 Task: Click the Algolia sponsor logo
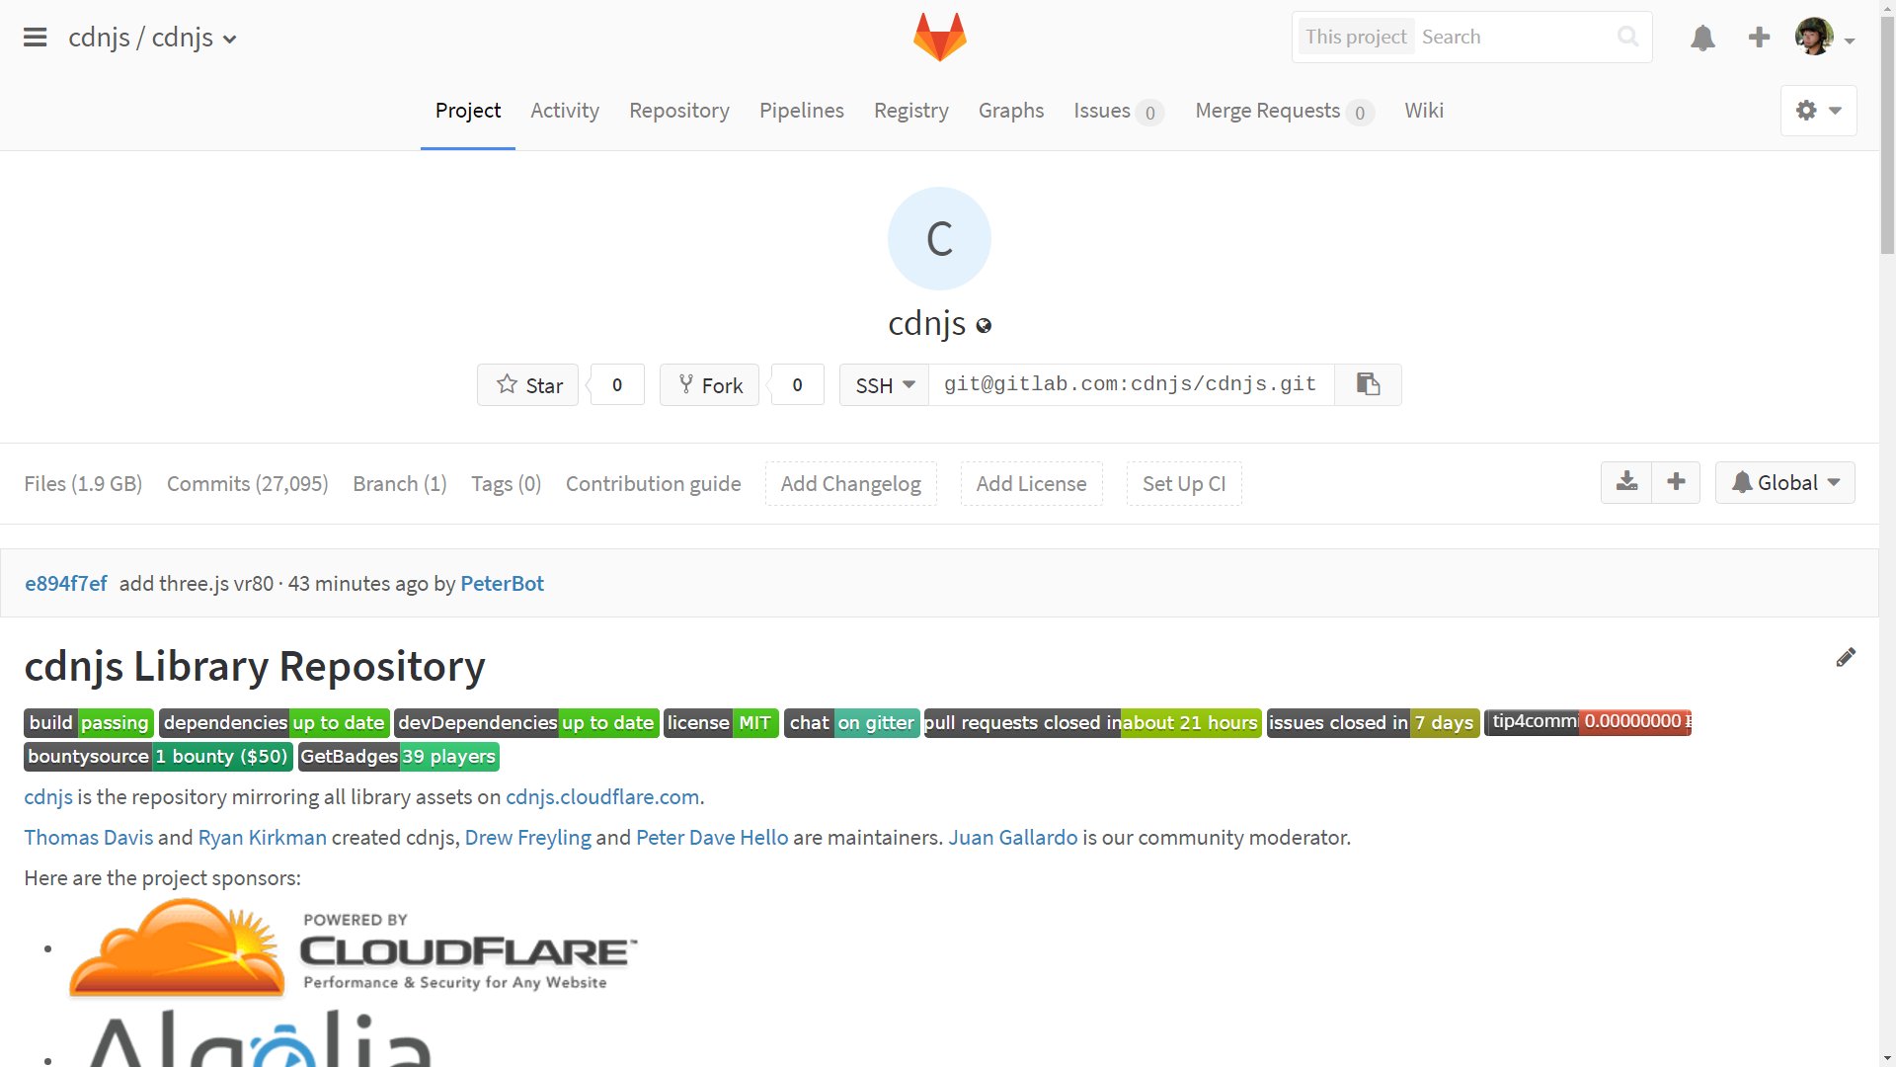pyautogui.click(x=260, y=1037)
